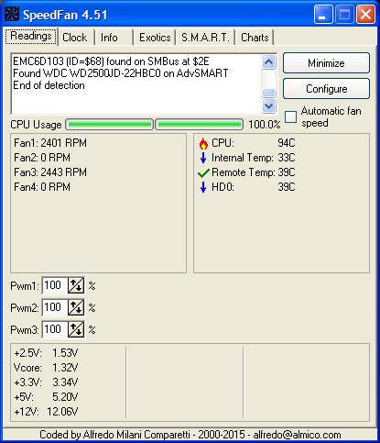The image size is (380, 443).
Task: Click the Internal Temp blue down arrow icon
Action: click(203, 158)
